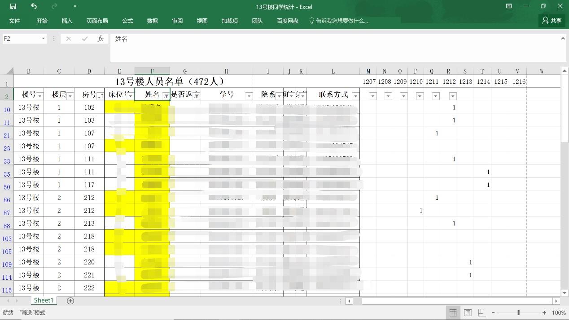Click the 告诉我您想要做什么 search box

(x=341, y=21)
